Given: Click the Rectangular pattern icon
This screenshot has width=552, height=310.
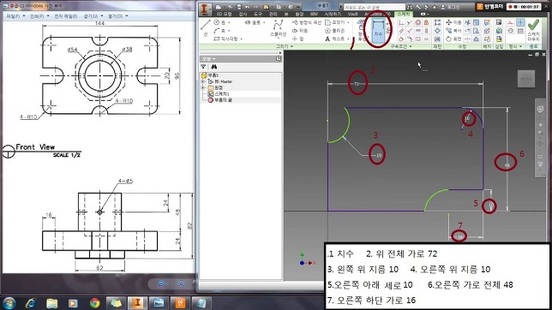Looking at the screenshot, I should (437, 22).
